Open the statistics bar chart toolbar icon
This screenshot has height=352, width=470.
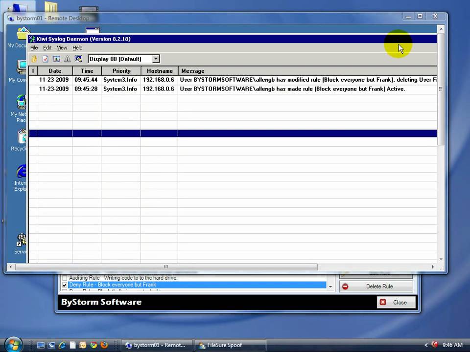(x=56, y=59)
